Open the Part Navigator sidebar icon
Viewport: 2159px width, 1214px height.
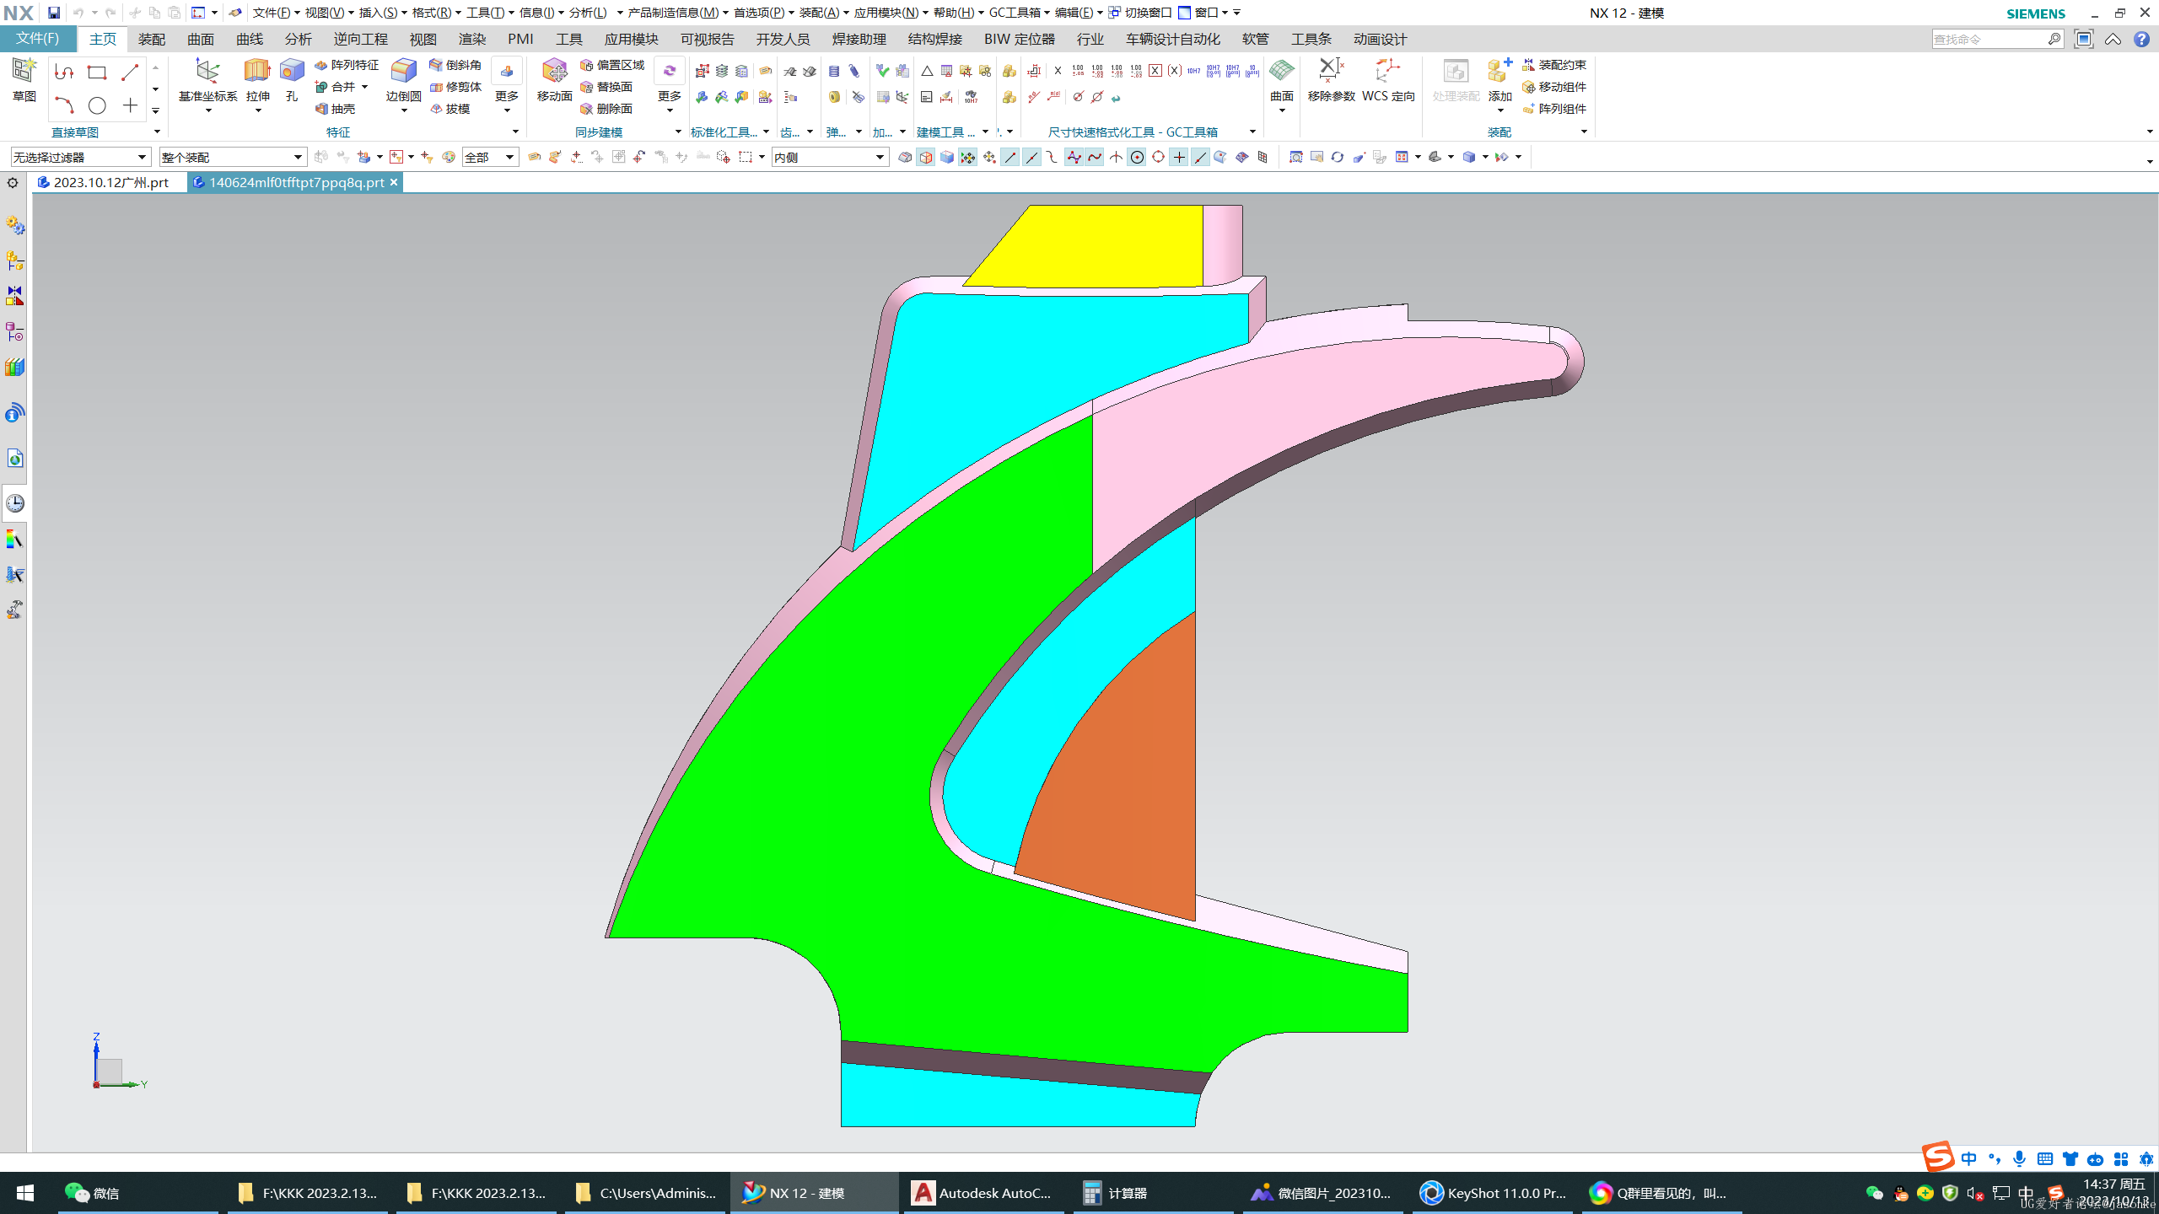pyautogui.click(x=14, y=331)
